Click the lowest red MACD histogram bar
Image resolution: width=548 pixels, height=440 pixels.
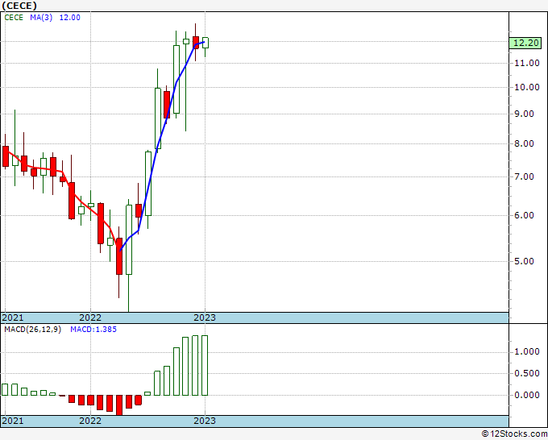point(119,405)
